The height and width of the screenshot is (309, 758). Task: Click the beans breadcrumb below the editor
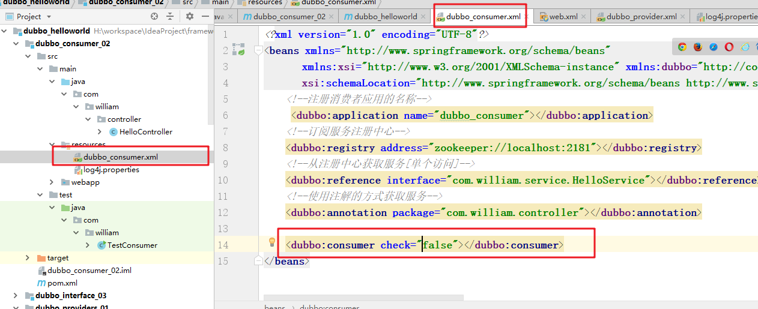click(x=276, y=307)
